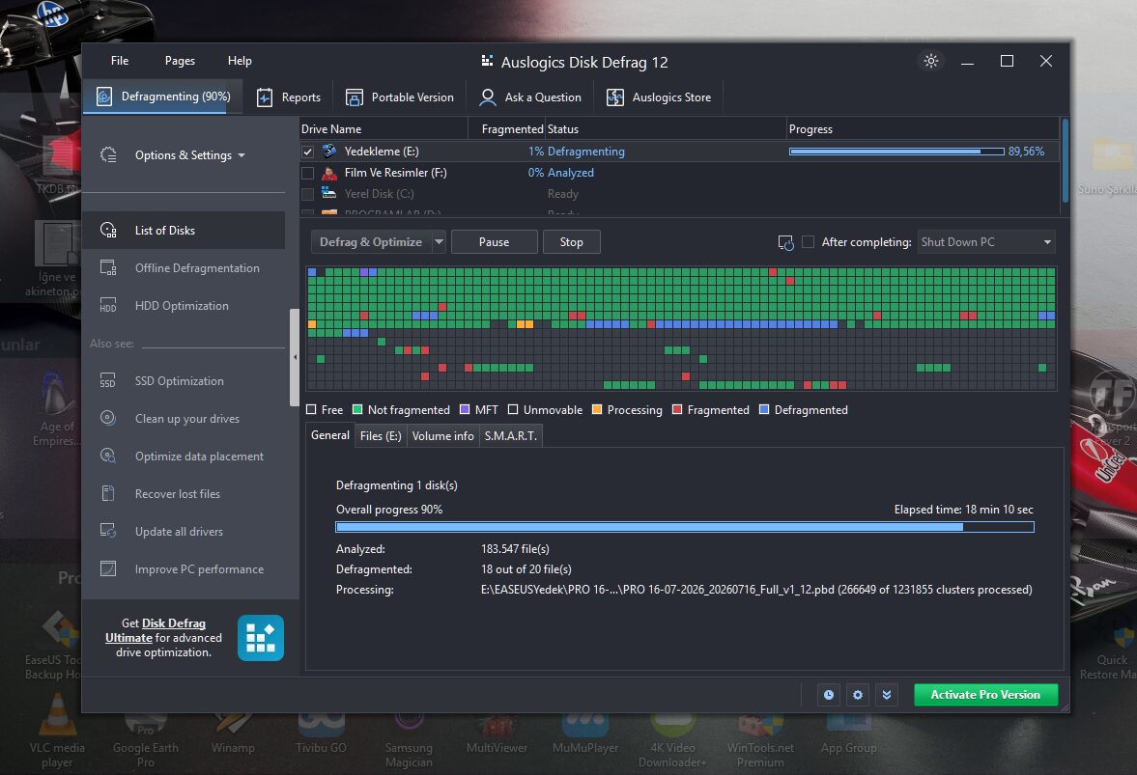Click the Drive Name column header
The image size is (1137, 775).
tap(384, 129)
